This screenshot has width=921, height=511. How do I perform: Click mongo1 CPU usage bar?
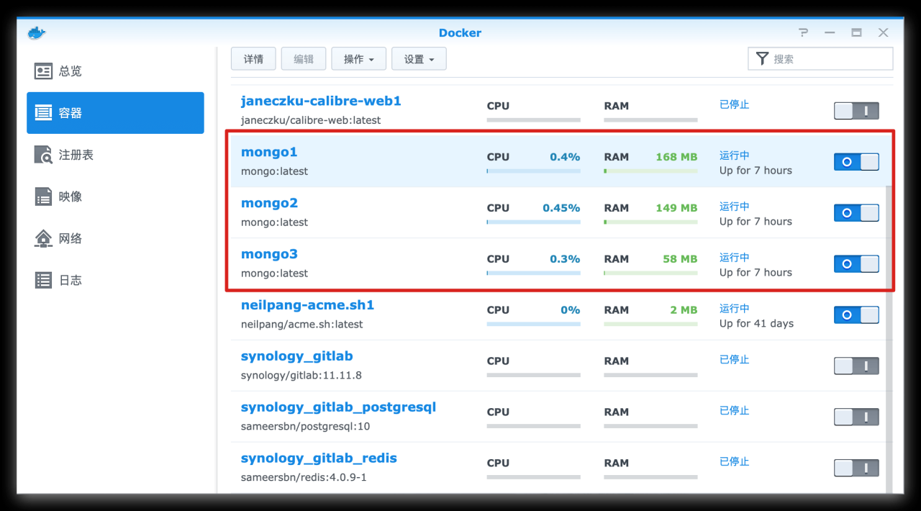533,171
